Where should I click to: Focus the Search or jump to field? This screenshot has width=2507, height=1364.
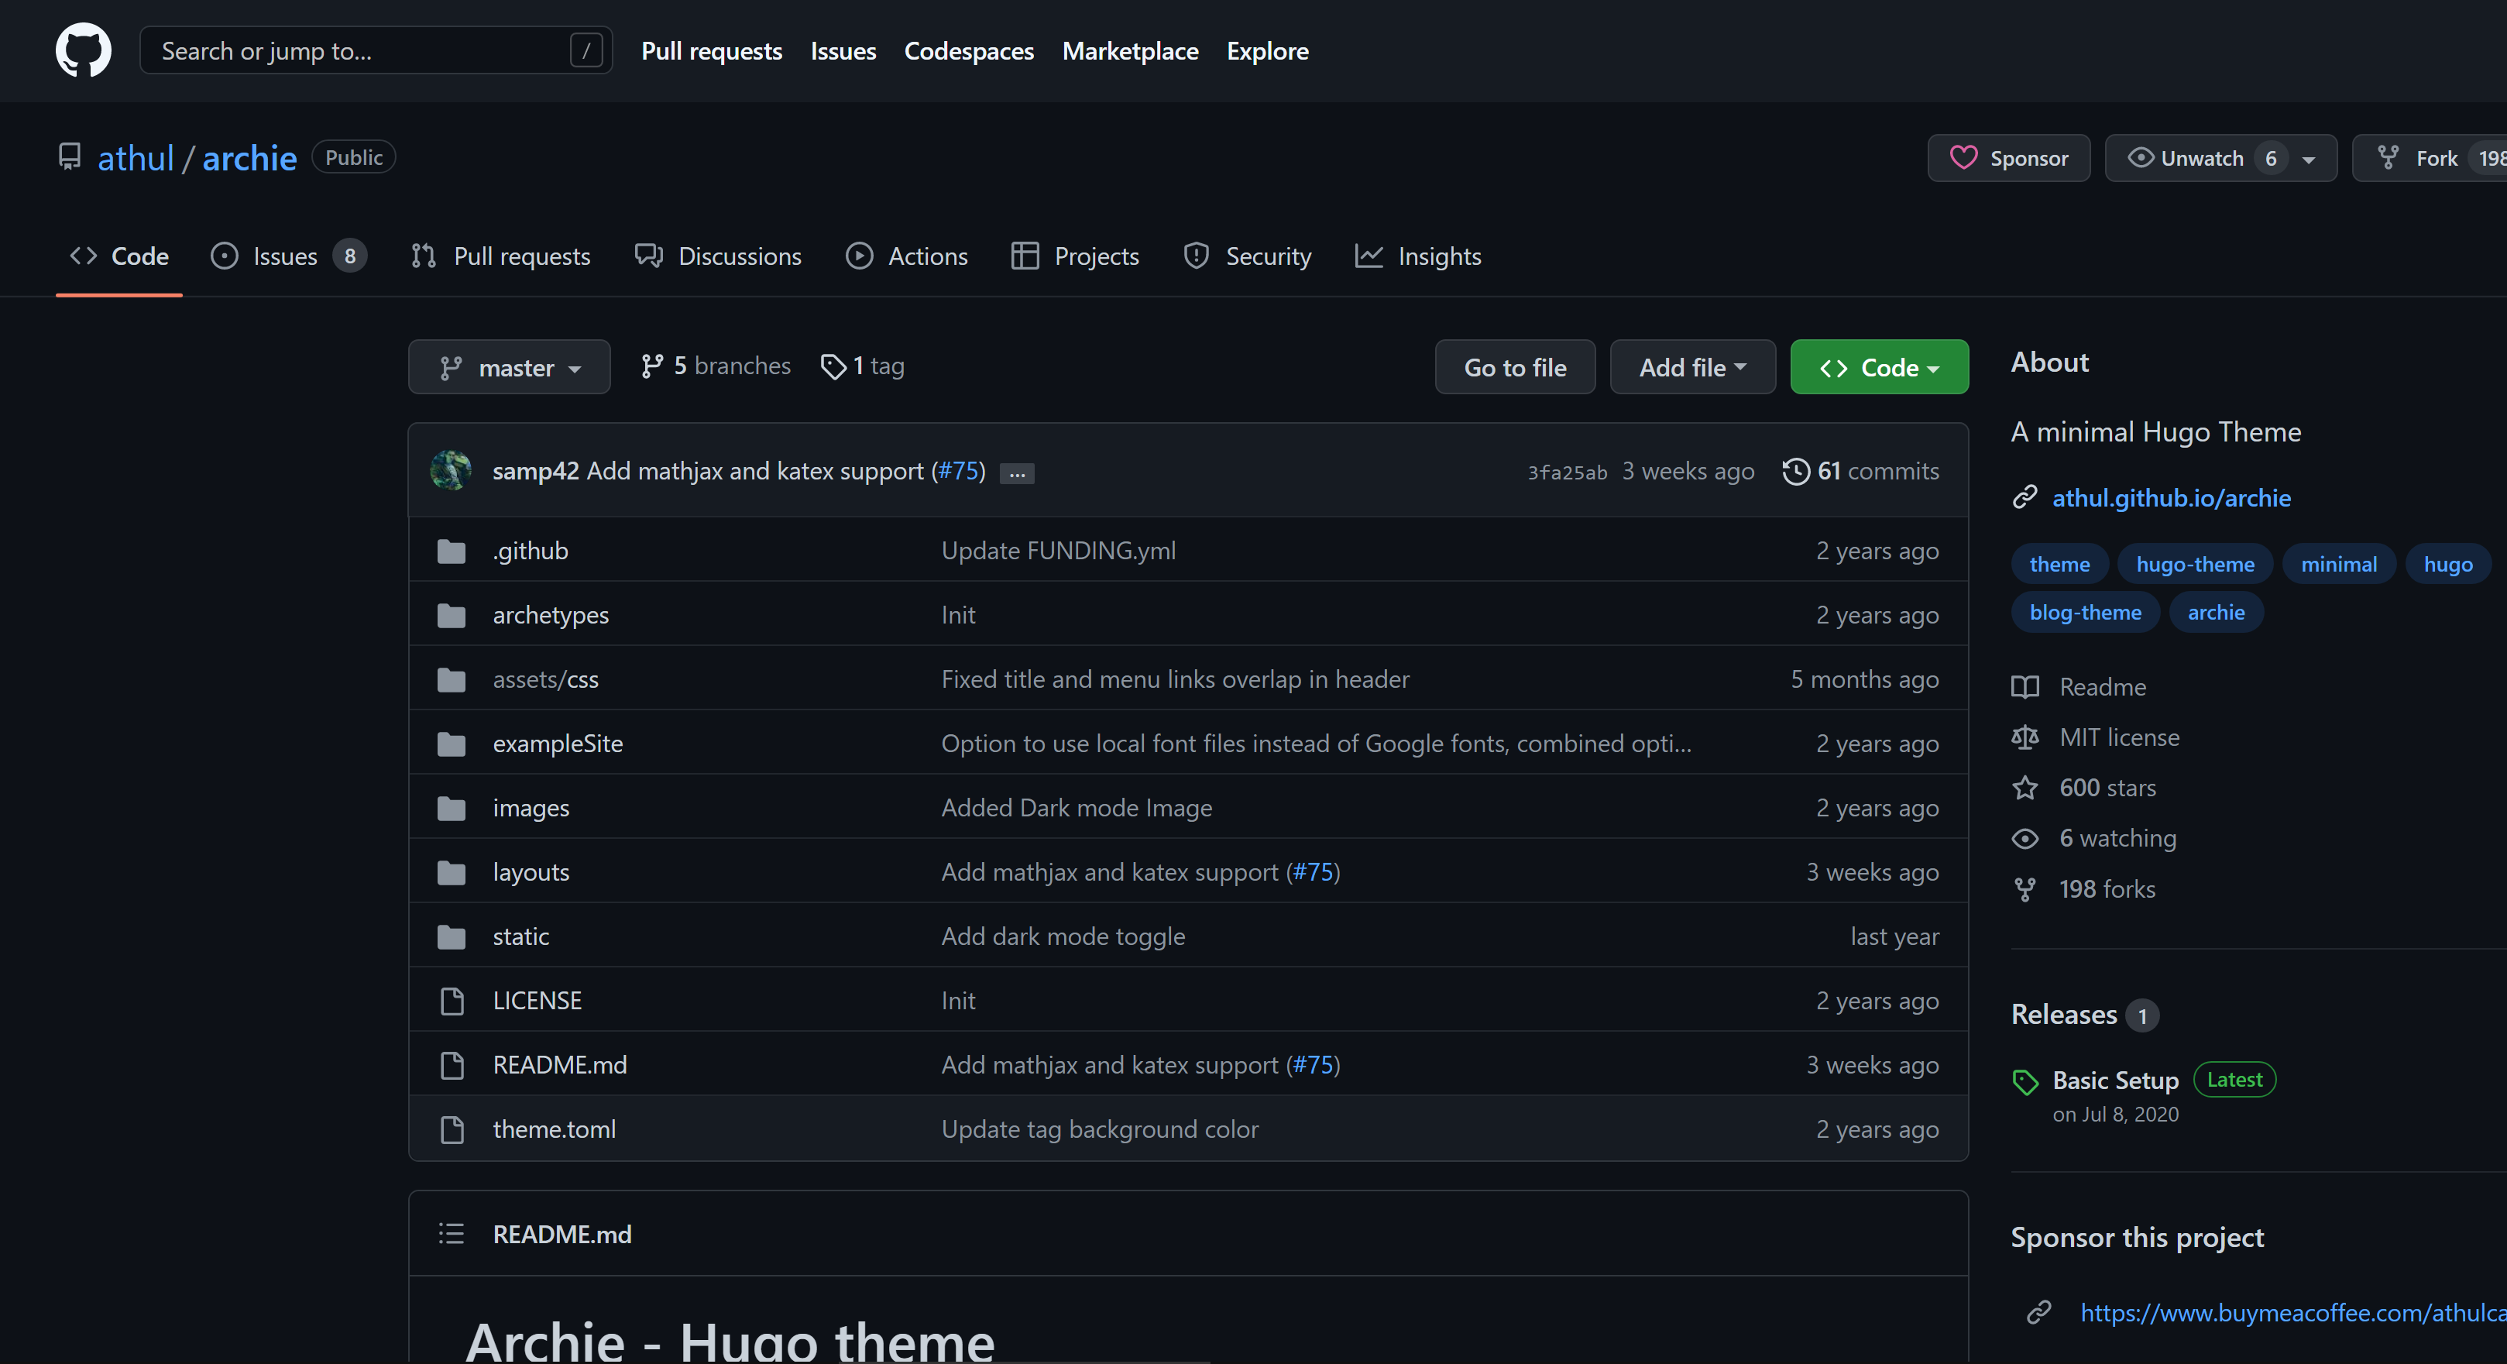tap(376, 50)
